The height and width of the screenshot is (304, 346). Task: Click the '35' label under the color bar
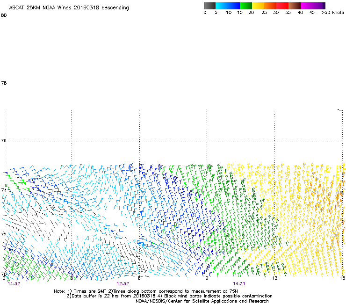pos(288,13)
